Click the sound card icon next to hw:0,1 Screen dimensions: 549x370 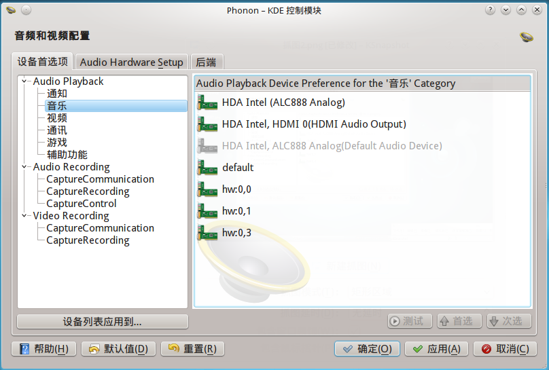point(207,211)
